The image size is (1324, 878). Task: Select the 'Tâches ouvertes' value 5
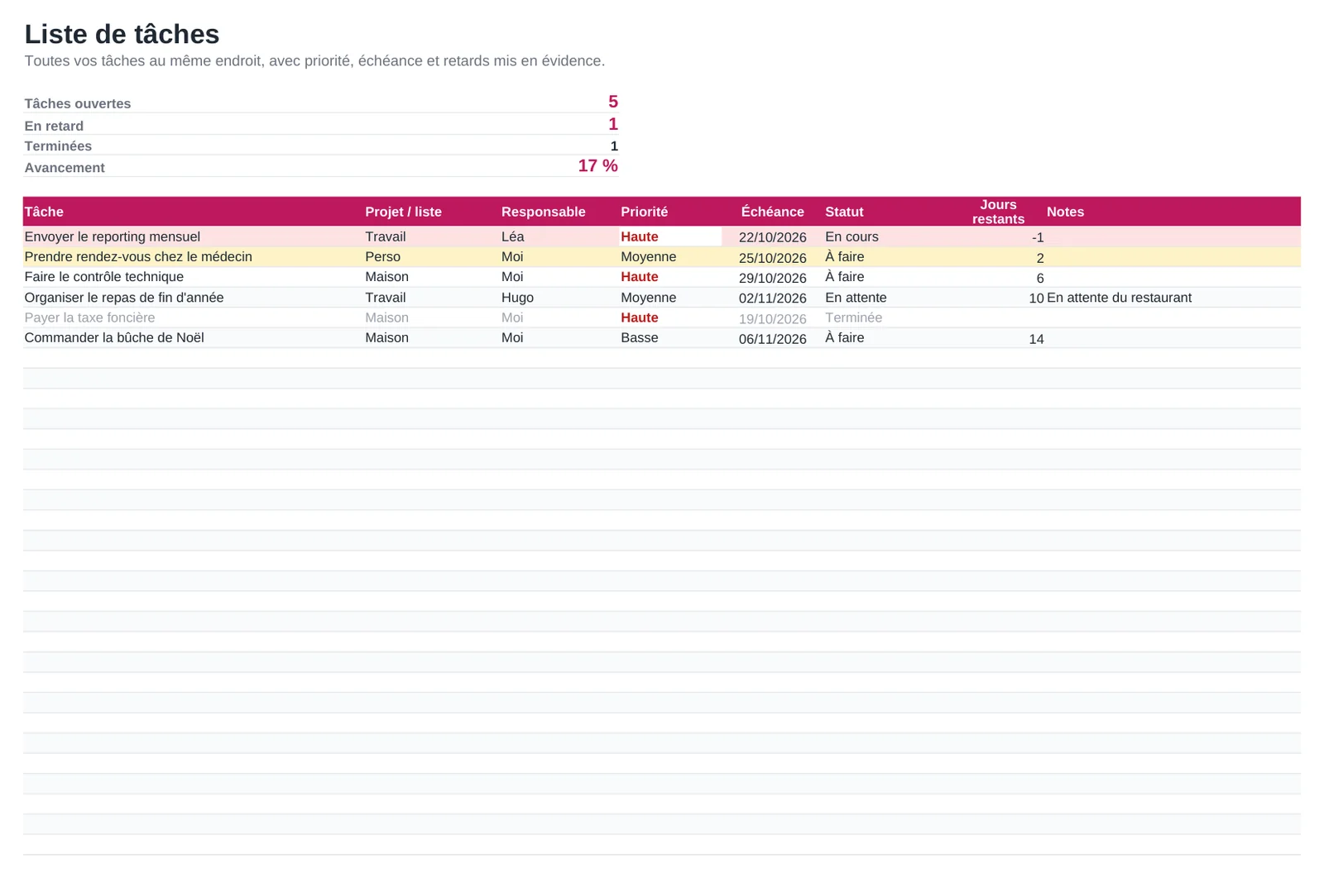coord(612,102)
